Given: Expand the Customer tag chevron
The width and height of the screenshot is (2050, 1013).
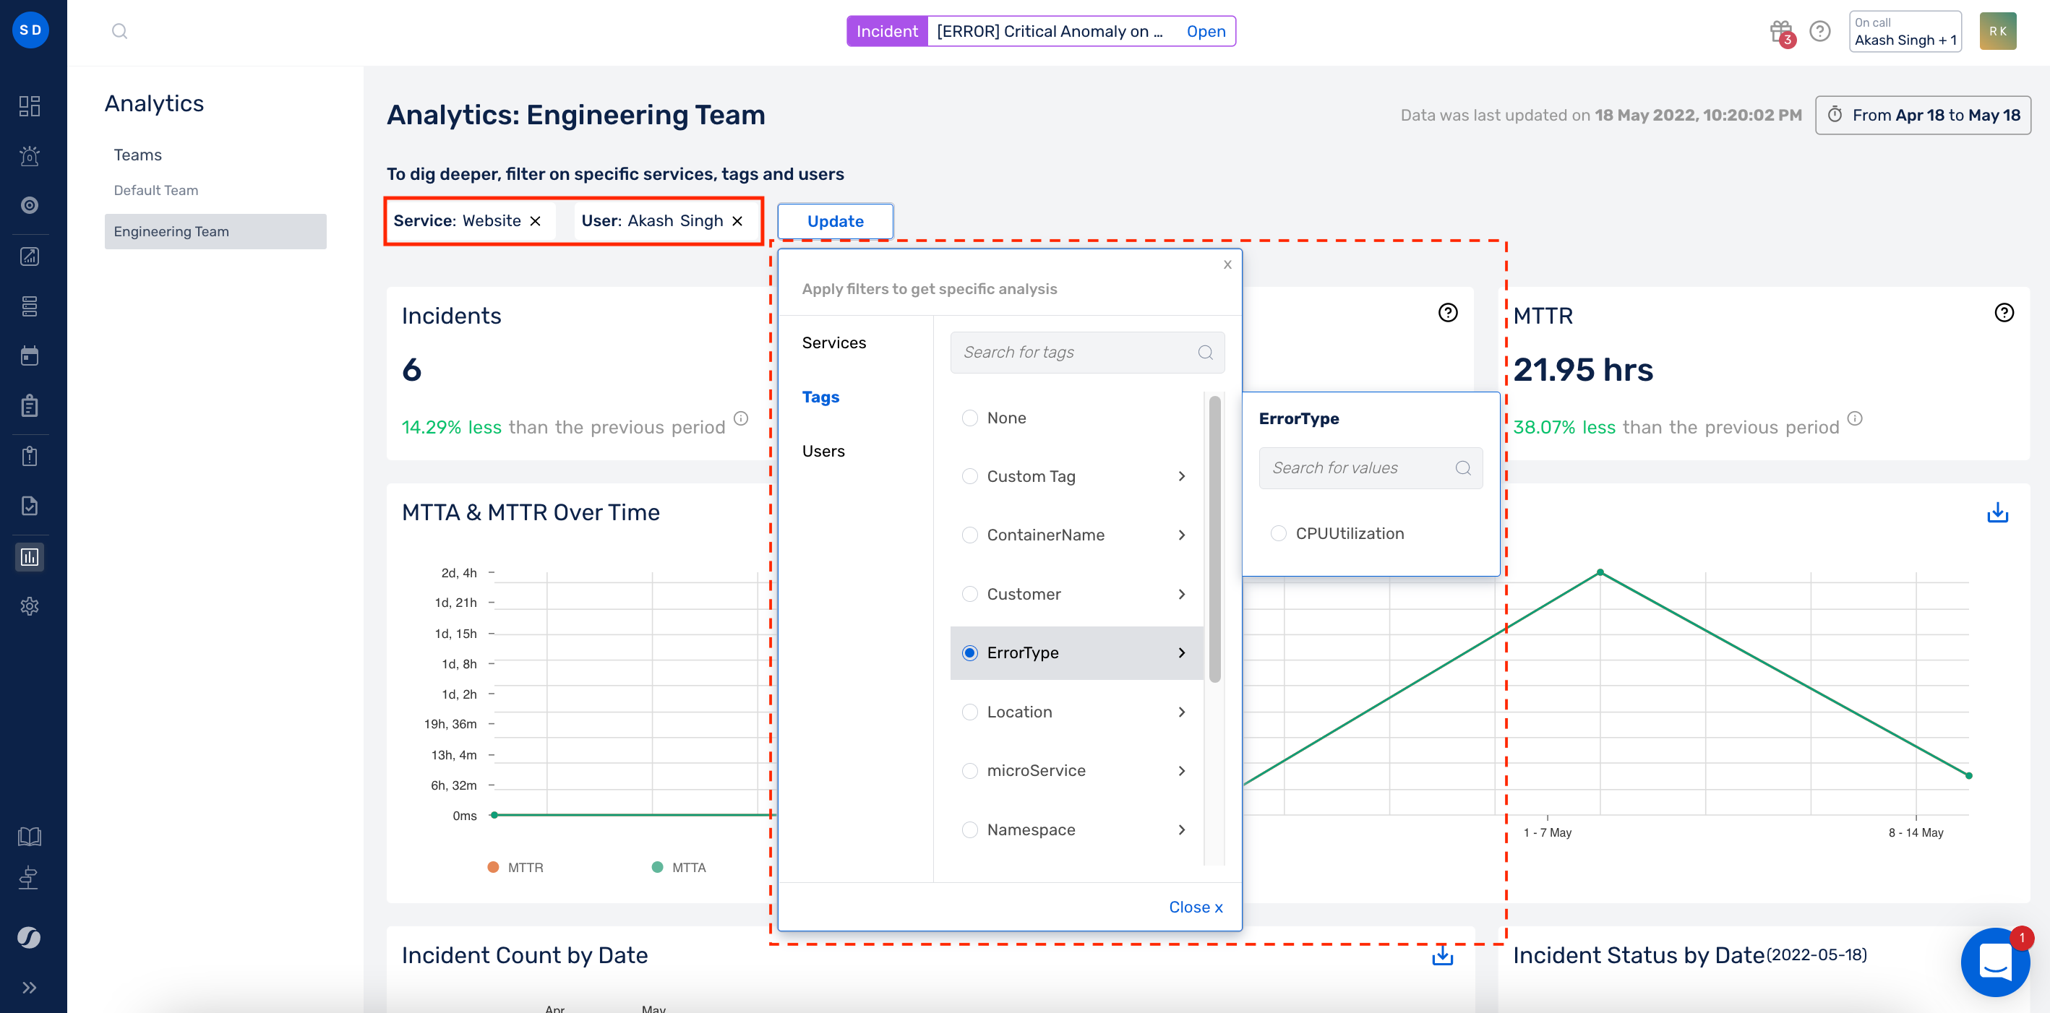Looking at the screenshot, I should [1183, 594].
